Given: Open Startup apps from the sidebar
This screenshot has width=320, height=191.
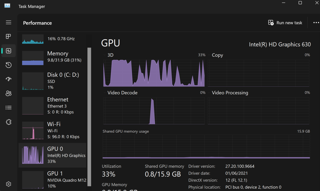Looking at the screenshot, I should click(8, 79).
